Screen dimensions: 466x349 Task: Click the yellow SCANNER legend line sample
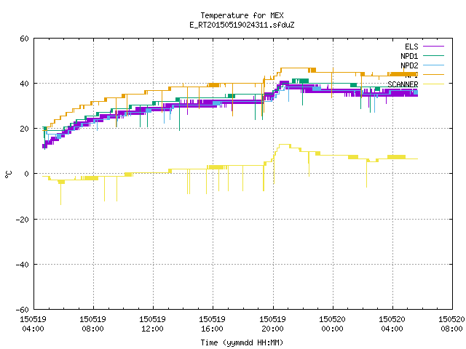(x=434, y=84)
